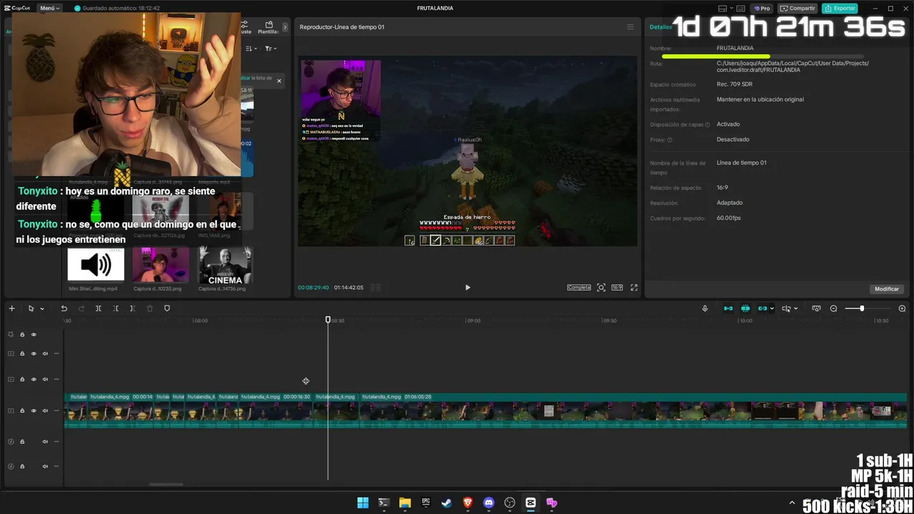This screenshot has width=914, height=514.
Task: Open the pointer tool mode dropdown
Action: pyautogui.click(x=42, y=309)
